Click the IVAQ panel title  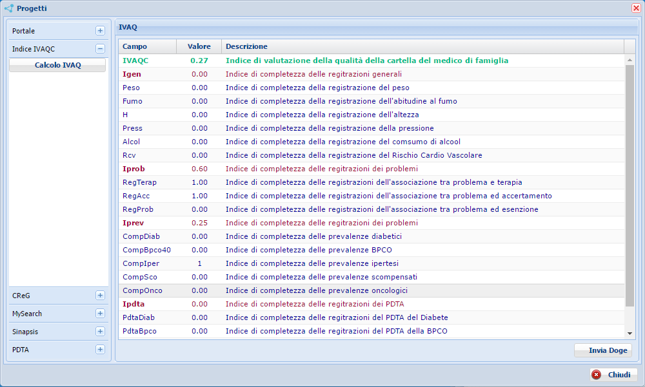point(128,27)
